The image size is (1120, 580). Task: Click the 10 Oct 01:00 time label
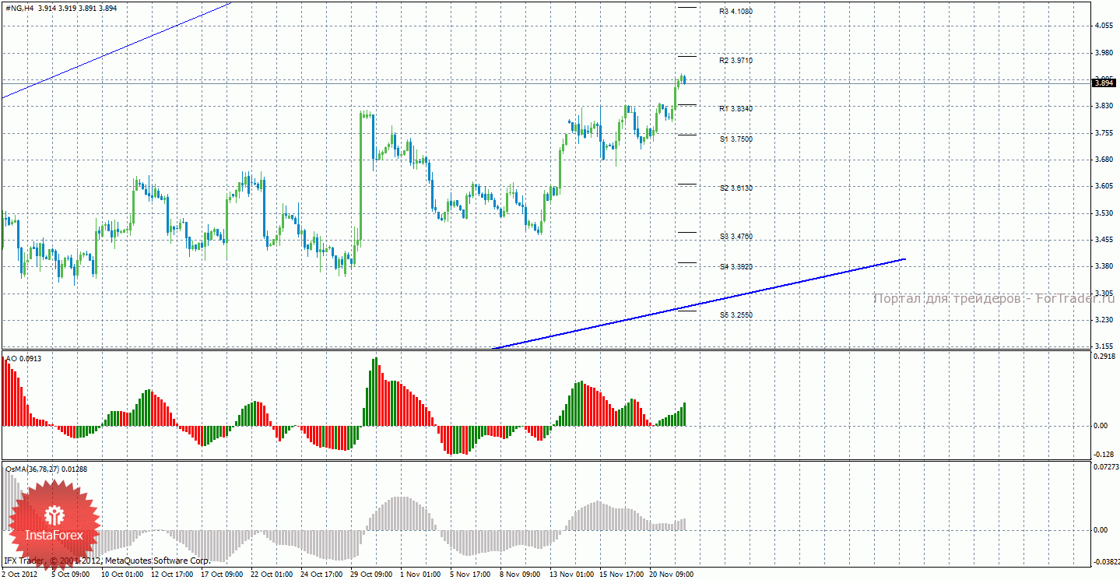pyautogui.click(x=122, y=575)
